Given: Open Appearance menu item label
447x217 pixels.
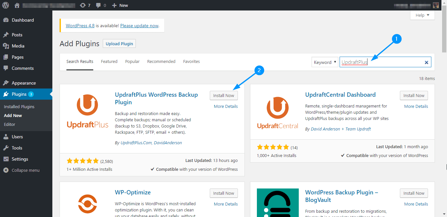Looking at the screenshot, I should point(24,83).
